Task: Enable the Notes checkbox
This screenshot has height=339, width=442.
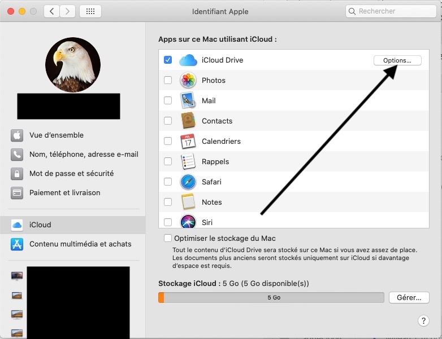Action: pos(168,202)
